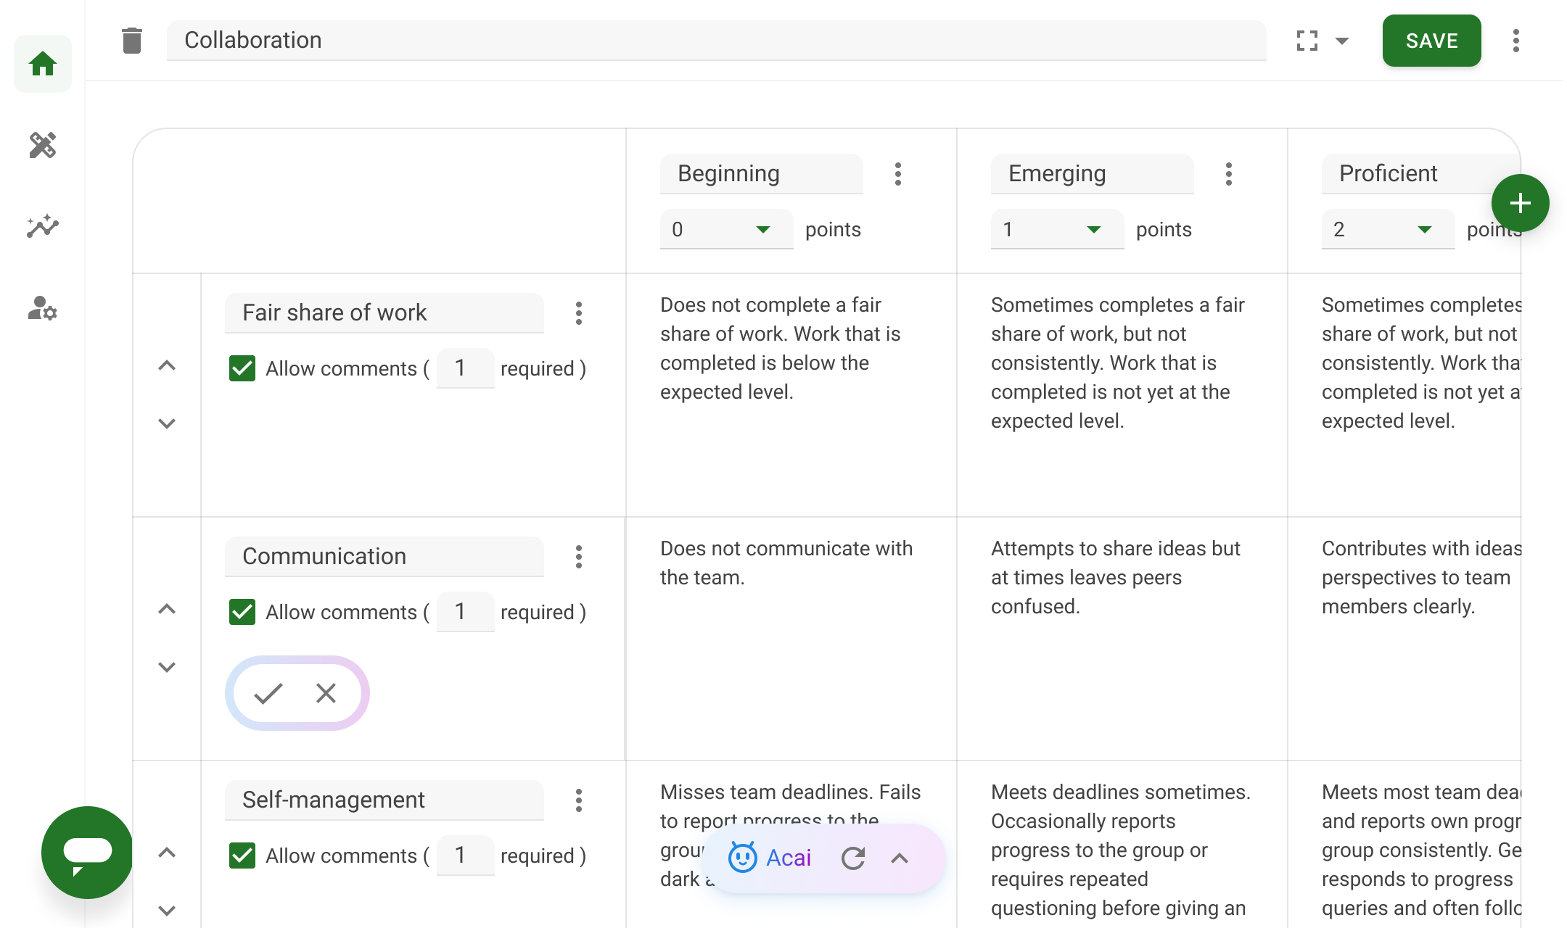Viewport: 1567px width, 928px height.
Task: Accept the suggestion with the checkmark button
Action: (x=268, y=693)
